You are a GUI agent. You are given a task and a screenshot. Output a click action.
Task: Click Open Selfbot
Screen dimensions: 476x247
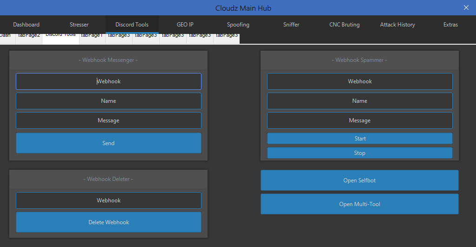(x=360, y=180)
